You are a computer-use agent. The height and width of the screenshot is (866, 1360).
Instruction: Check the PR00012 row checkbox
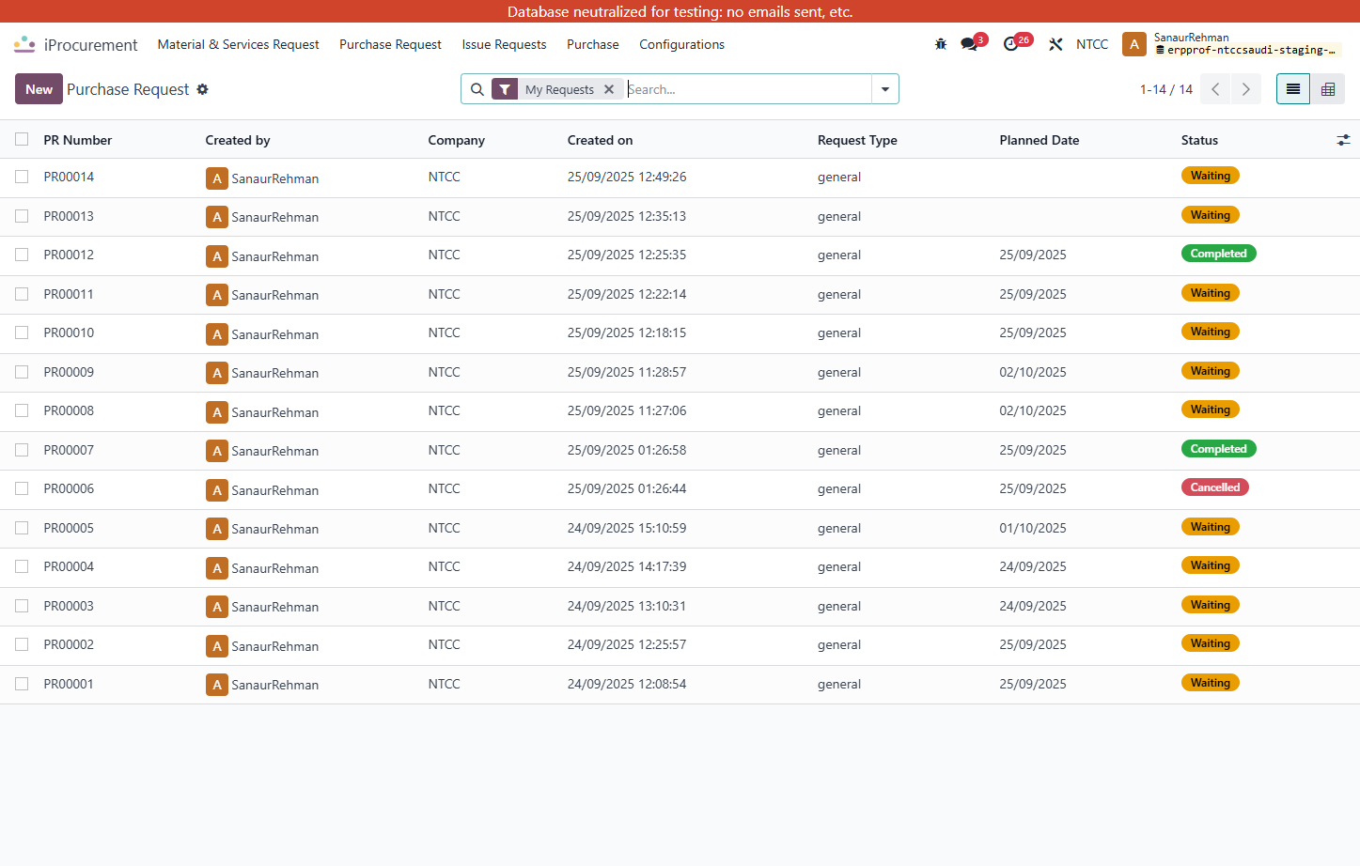click(22, 255)
